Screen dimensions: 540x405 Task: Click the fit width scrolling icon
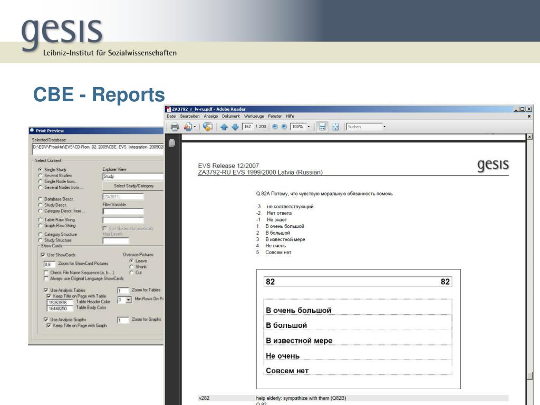[322, 127]
